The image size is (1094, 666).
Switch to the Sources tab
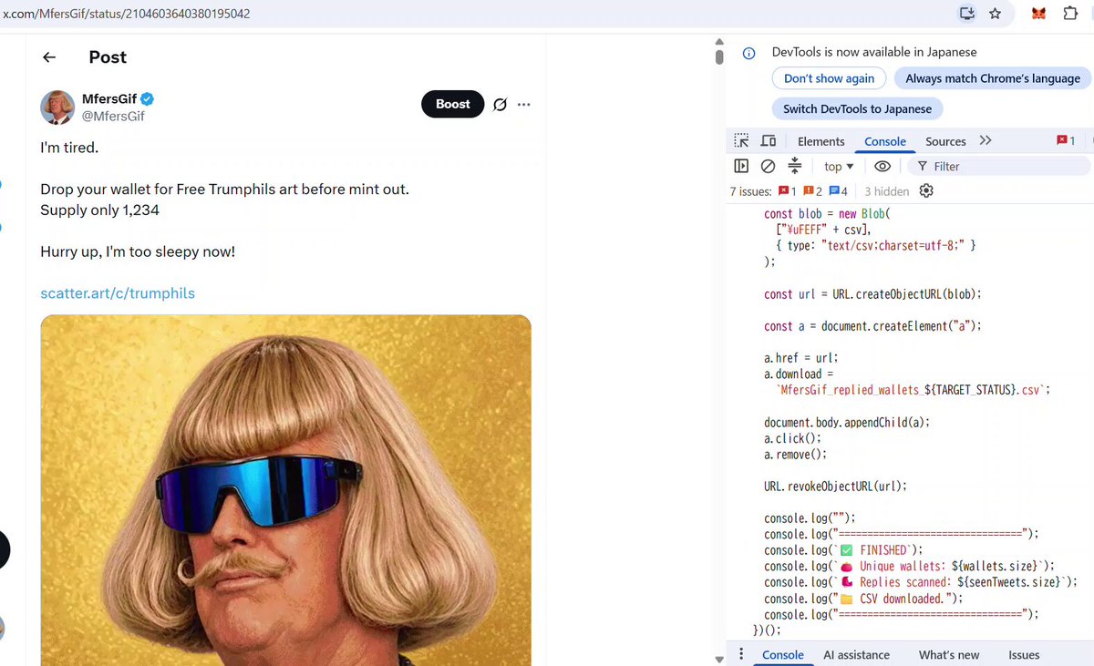tap(945, 141)
